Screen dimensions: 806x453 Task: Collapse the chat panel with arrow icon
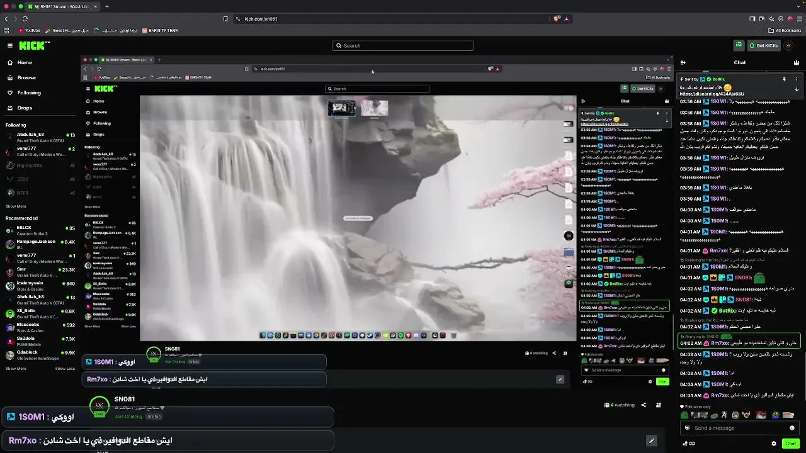pos(683,62)
